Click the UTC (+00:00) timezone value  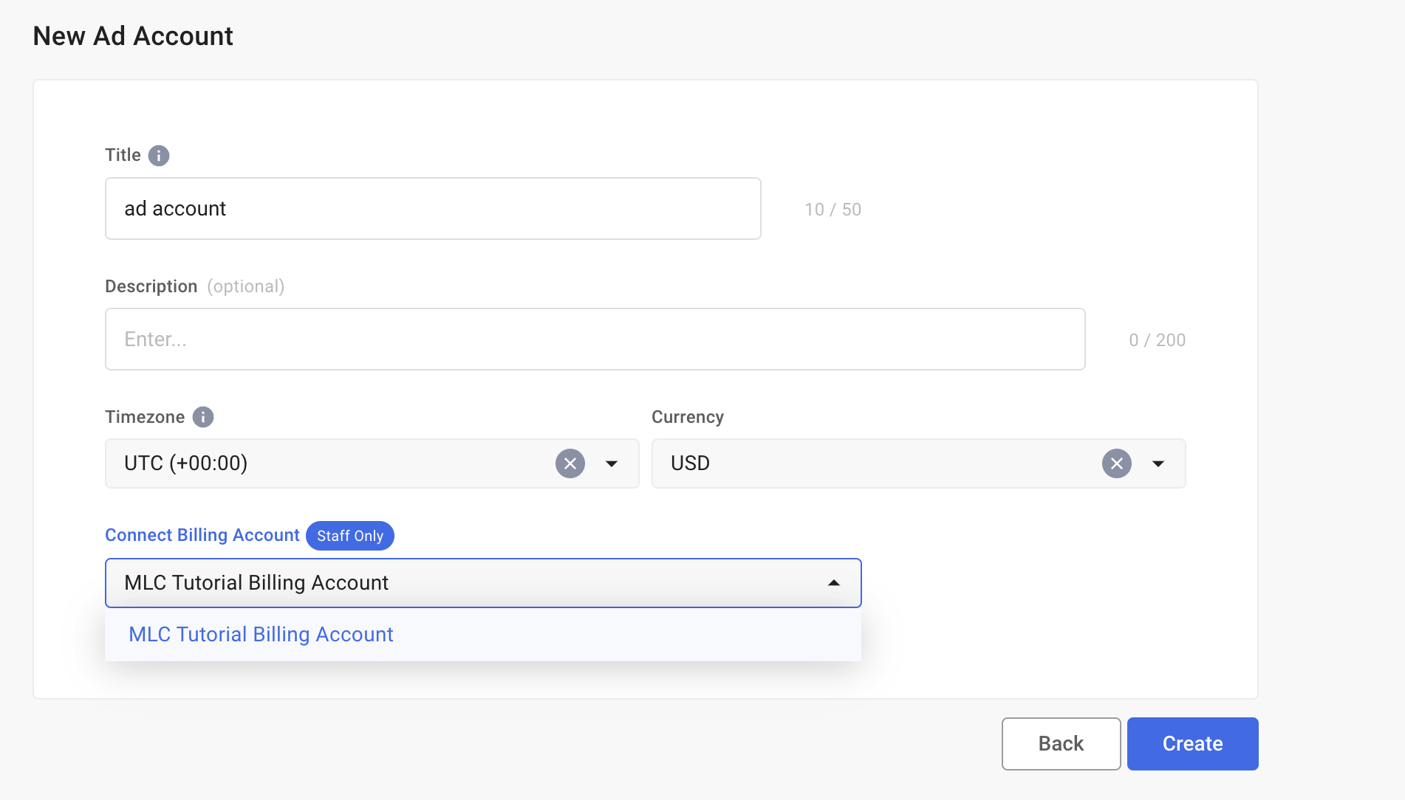click(x=186, y=463)
